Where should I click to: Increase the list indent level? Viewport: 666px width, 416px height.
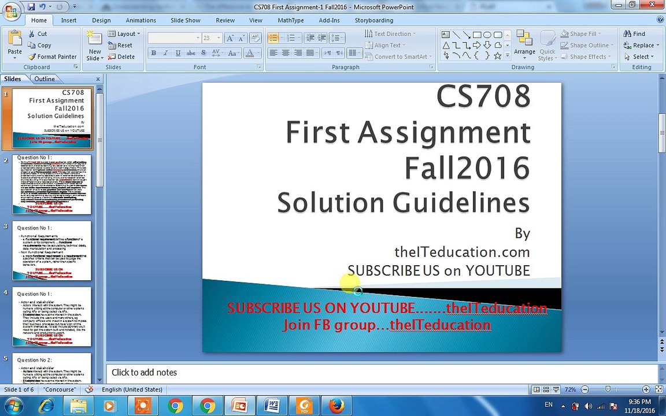tap(323, 38)
